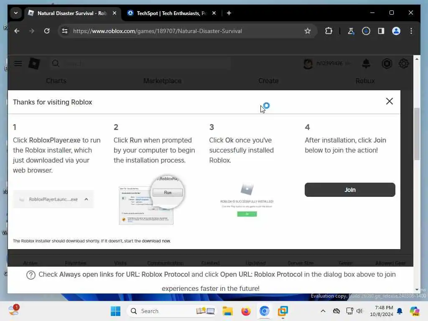Screen dimensions: 428x321
Task: Switch to Natural Disaster Survival tab
Action: tap(72, 13)
